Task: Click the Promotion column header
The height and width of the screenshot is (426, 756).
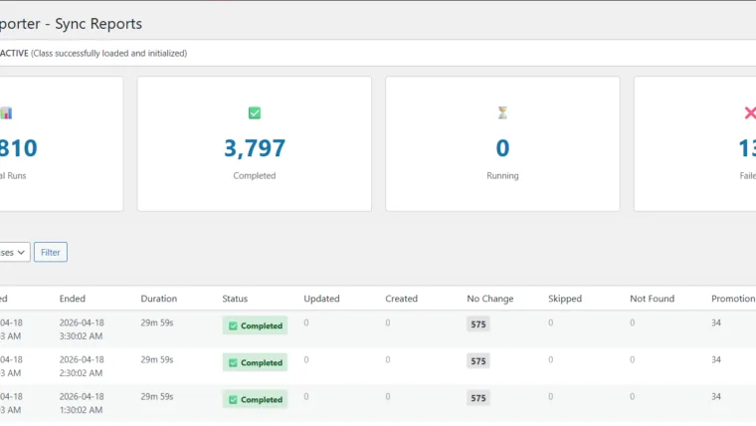Action: (x=733, y=299)
